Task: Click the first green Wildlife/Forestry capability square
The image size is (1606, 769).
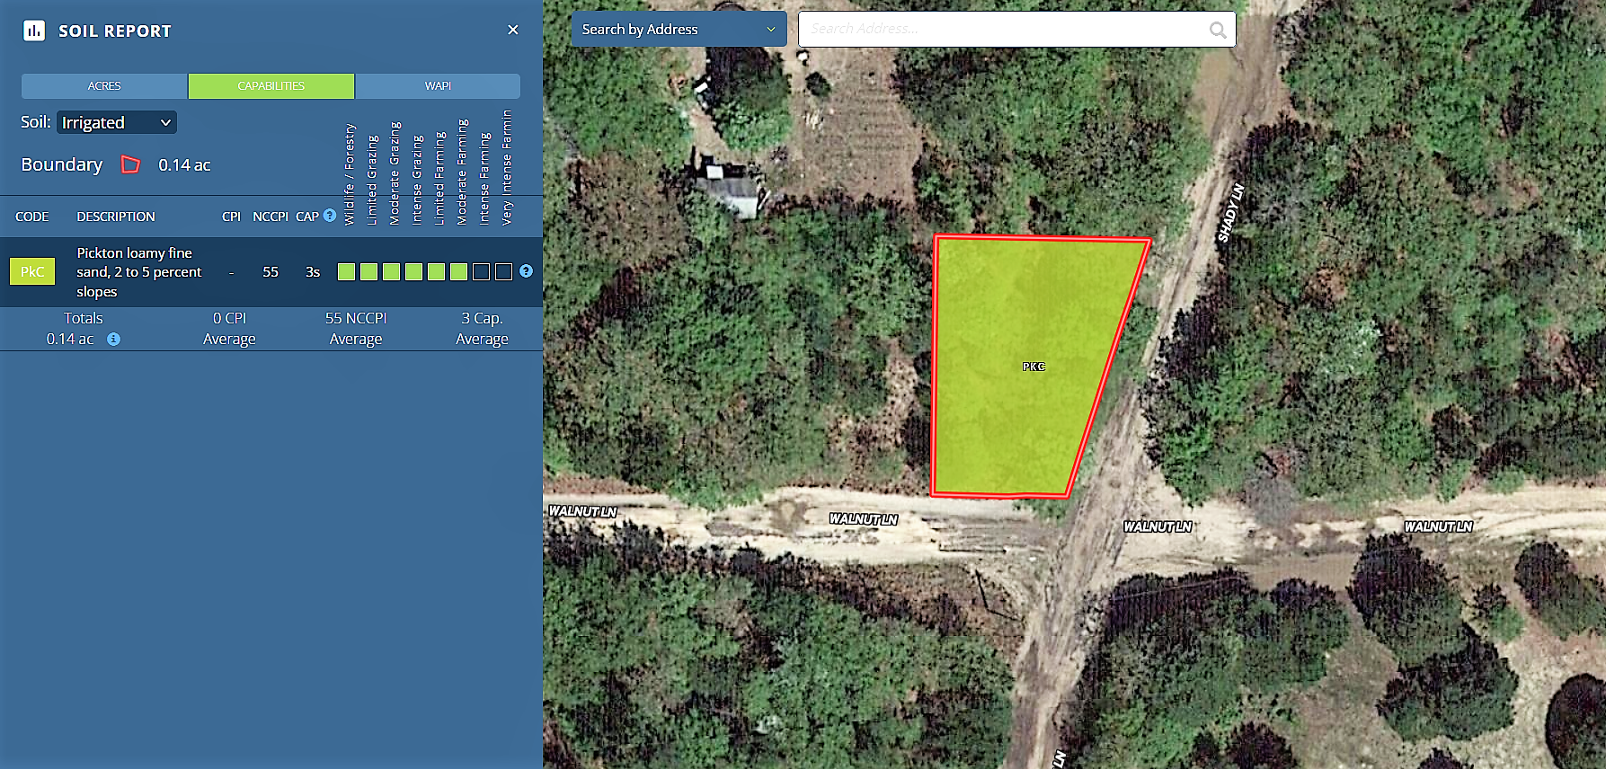Action: pos(346,272)
